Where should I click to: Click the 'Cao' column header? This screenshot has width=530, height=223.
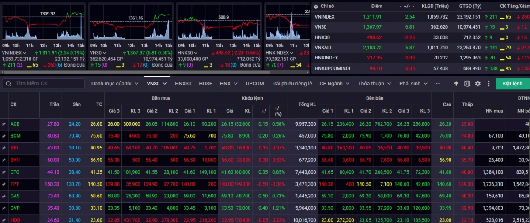[x=447, y=104]
